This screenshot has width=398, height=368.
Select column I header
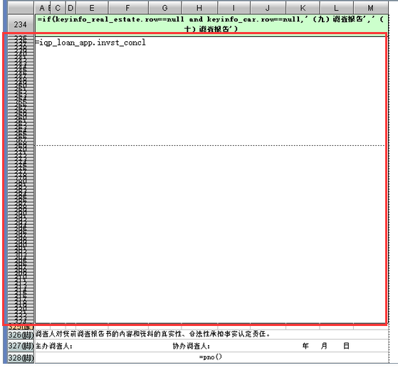(x=234, y=8)
